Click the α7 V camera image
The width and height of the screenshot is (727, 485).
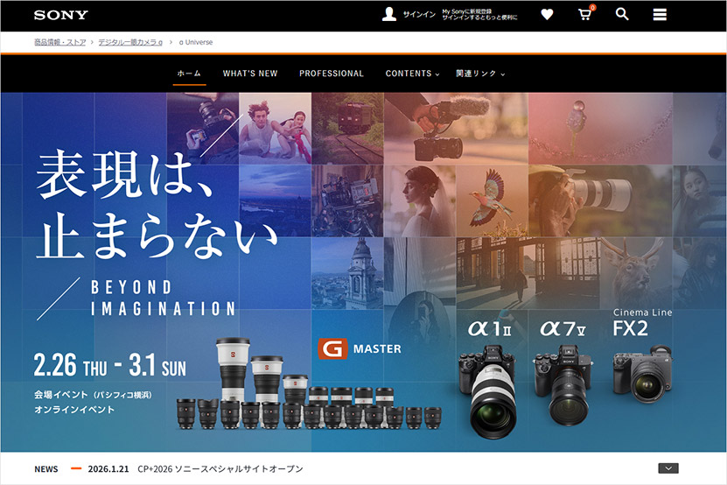pos(563,384)
